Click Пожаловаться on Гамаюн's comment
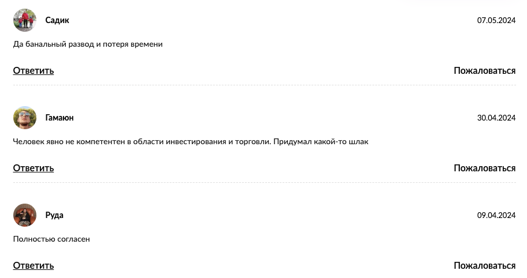 tap(484, 168)
